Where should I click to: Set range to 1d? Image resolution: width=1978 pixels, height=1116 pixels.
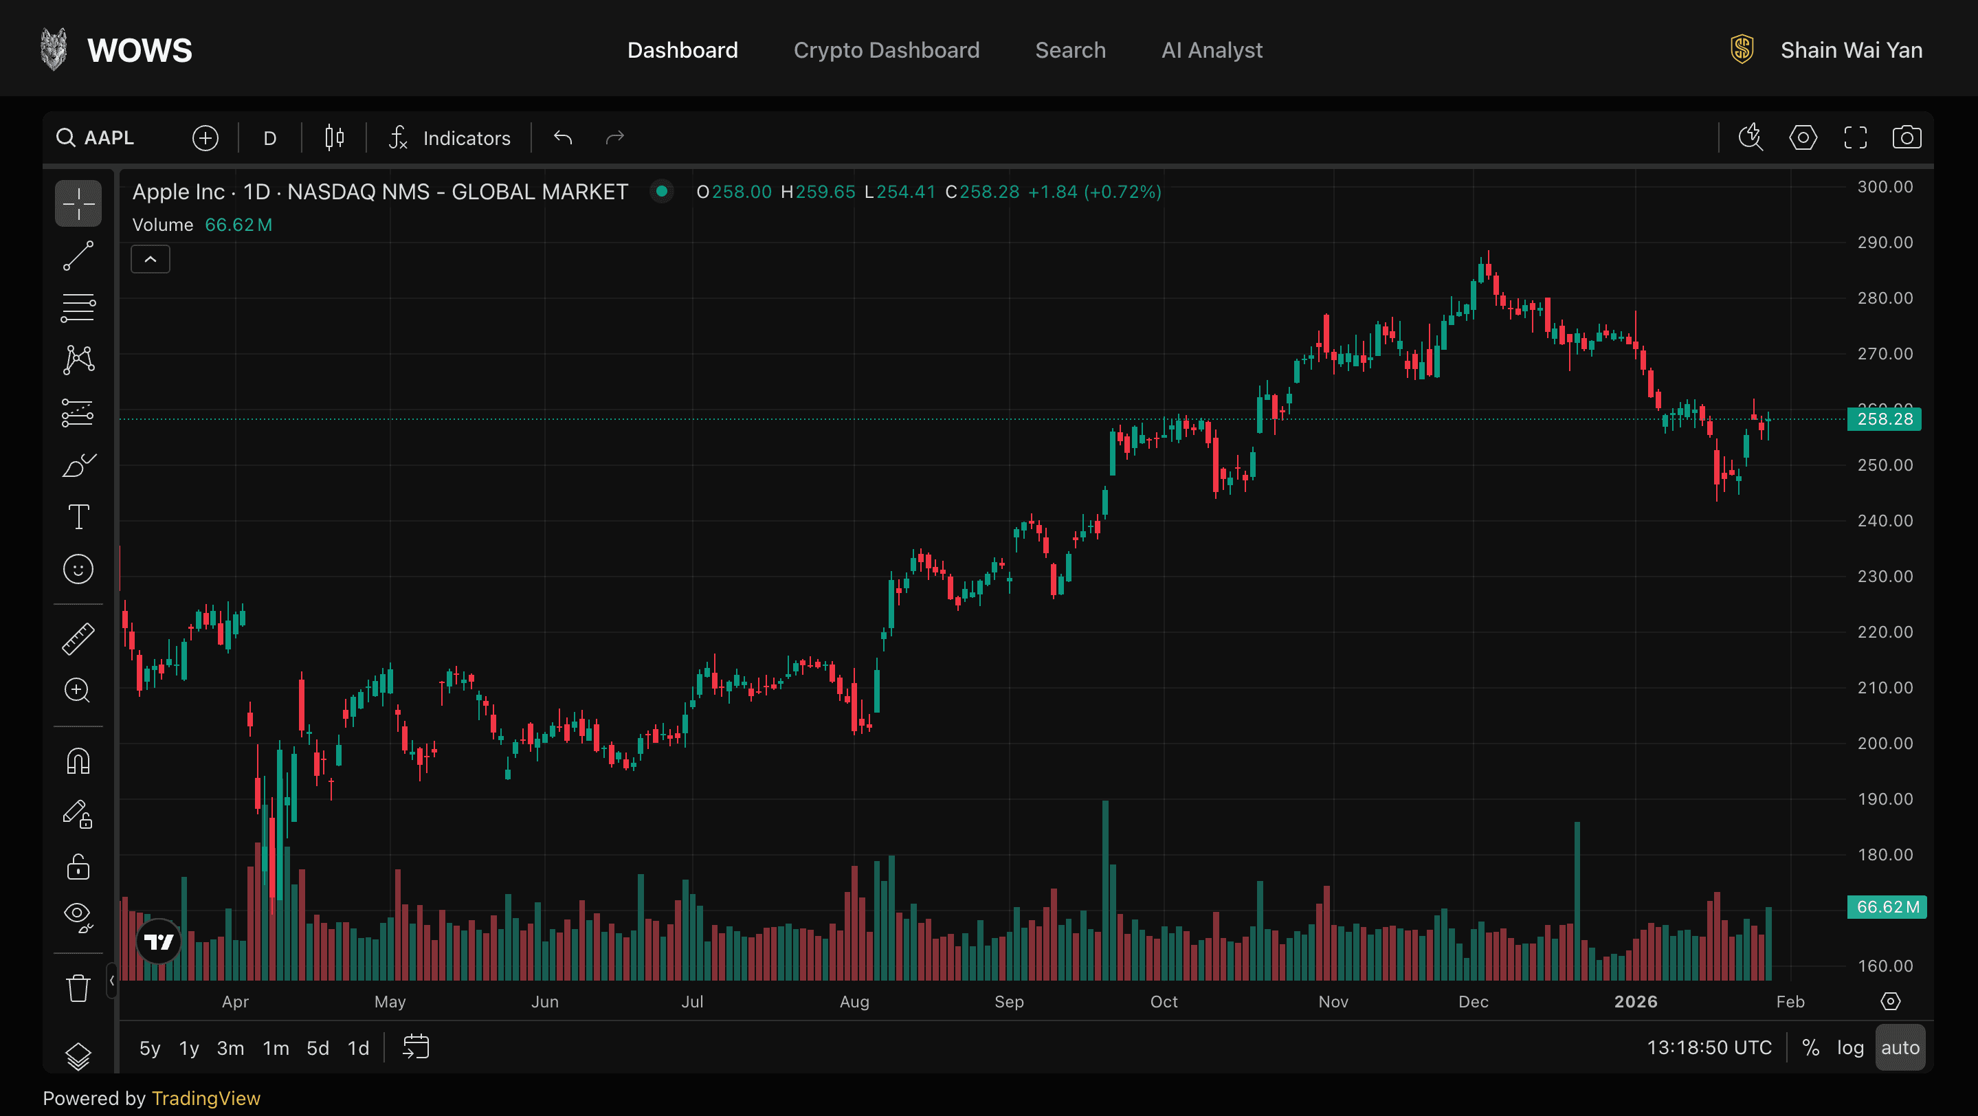pyautogui.click(x=359, y=1048)
